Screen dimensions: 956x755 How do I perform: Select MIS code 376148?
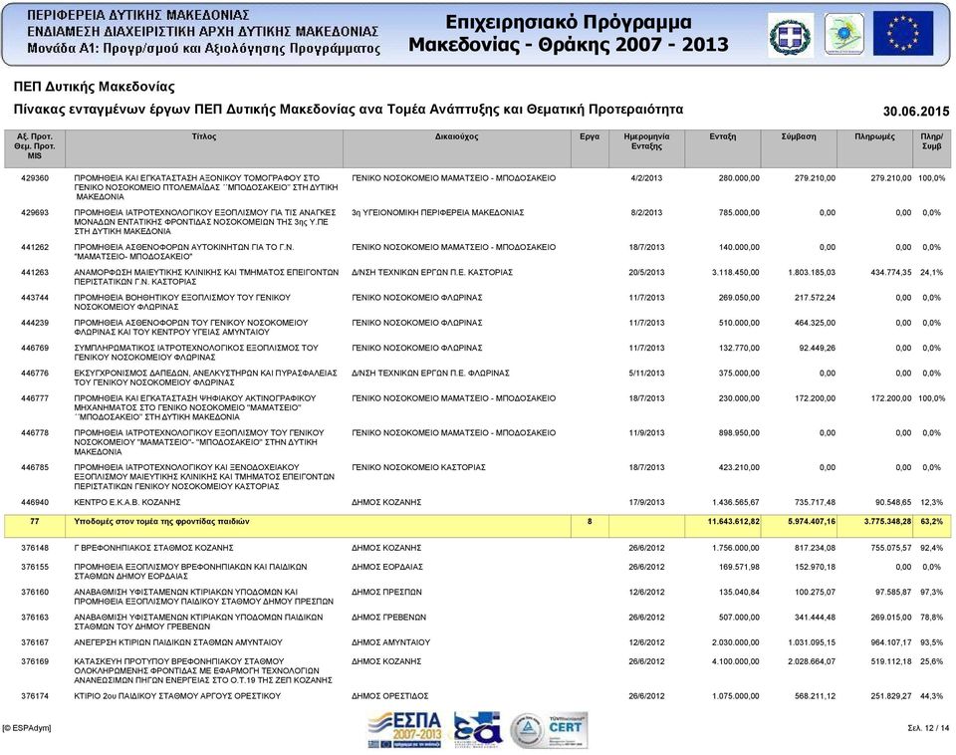click(35, 548)
